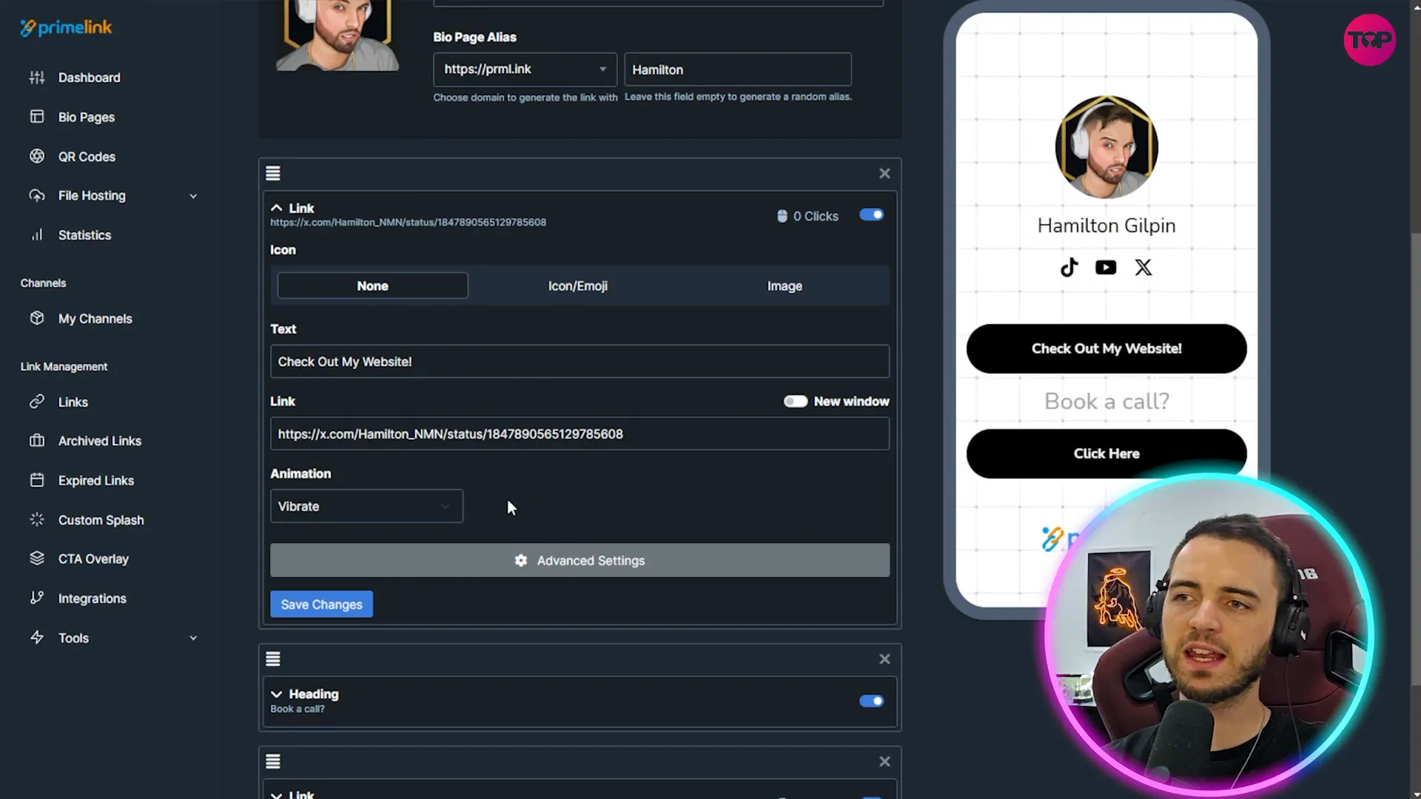Click the Expired Links calendar icon
The width and height of the screenshot is (1421, 799).
pyautogui.click(x=37, y=480)
